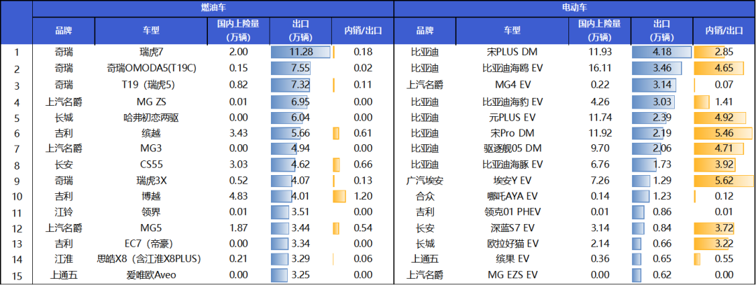This screenshot has width=756, height=285.
Task: Select the export value 4.18
Action: tap(662, 52)
